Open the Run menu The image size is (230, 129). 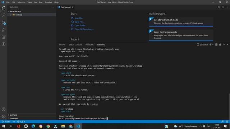click(41, 3)
